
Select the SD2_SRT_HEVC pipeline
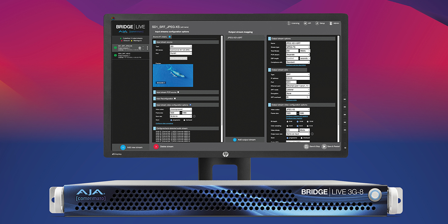tap(130, 55)
